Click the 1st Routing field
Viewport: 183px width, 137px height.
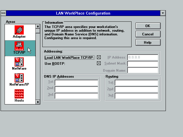click(136, 82)
